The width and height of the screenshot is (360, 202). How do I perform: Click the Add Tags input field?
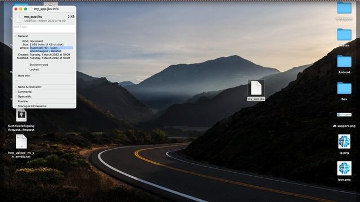(44, 29)
